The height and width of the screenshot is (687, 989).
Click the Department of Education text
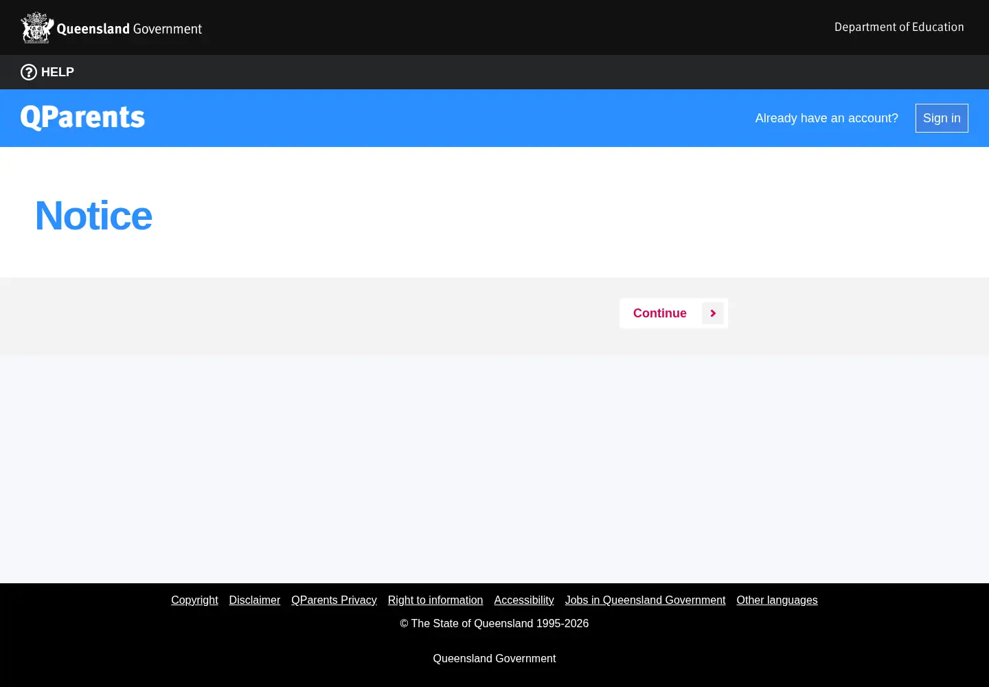pos(899,27)
